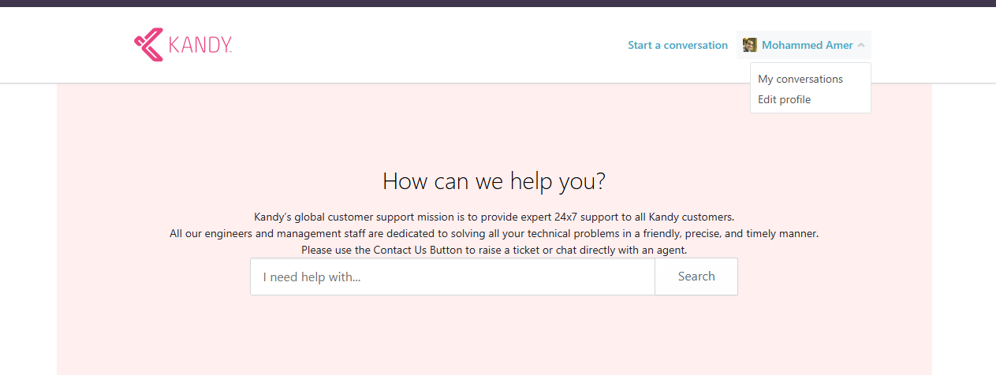Screen dimensions: 996x375
Task: Click the blank white header space beside the logo
Action: tap(426, 45)
